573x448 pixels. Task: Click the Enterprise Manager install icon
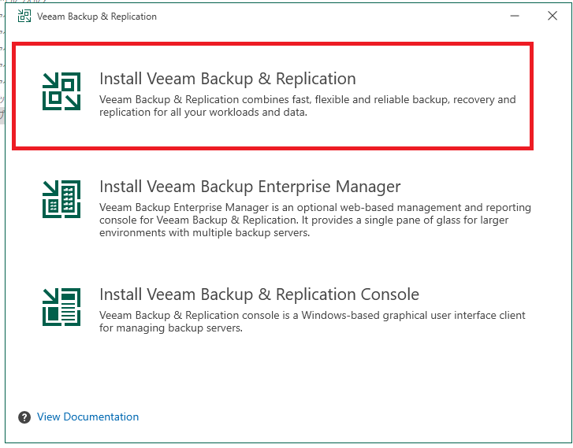[61, 199]
